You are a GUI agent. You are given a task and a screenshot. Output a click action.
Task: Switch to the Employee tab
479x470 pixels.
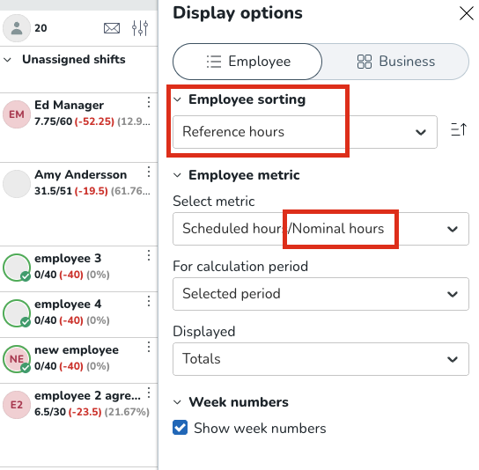pyautogui.click(x=247, y=62)
